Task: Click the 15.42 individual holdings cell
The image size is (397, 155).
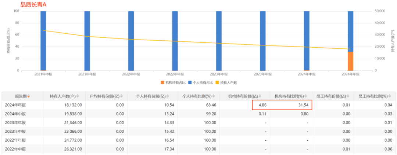Action: [169, 131]
